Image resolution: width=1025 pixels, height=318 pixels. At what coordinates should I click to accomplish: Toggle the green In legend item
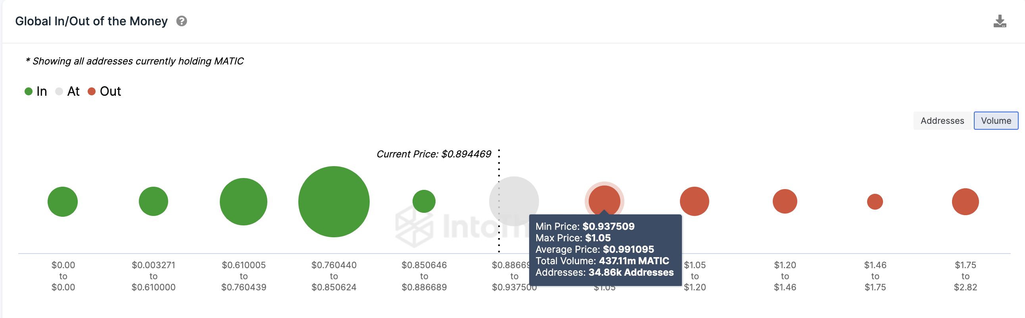point(36,91)
